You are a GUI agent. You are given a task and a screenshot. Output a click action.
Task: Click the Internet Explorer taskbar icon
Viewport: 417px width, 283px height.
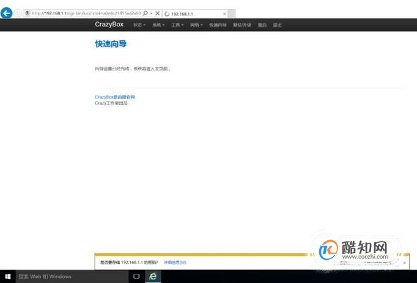tap(153, 277)
